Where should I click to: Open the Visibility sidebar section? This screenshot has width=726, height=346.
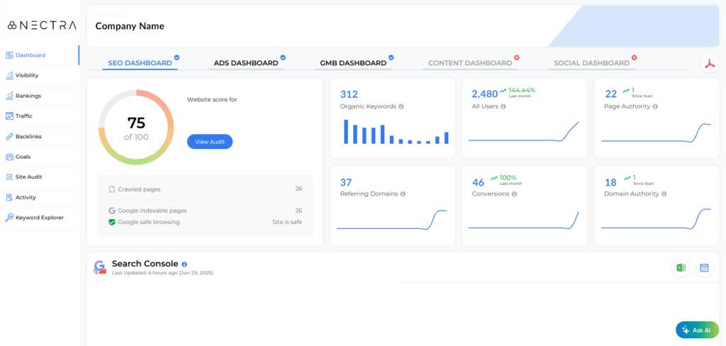(x=26, y=75)
